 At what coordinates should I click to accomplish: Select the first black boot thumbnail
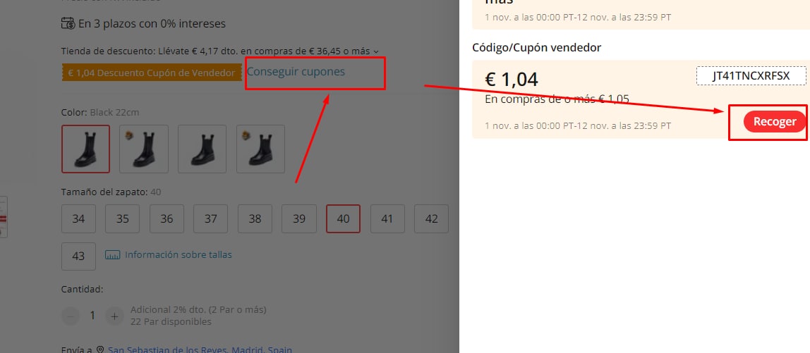86,149
